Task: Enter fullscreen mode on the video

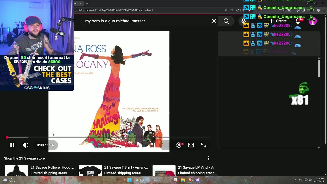Action: click(x=203, y=145)
